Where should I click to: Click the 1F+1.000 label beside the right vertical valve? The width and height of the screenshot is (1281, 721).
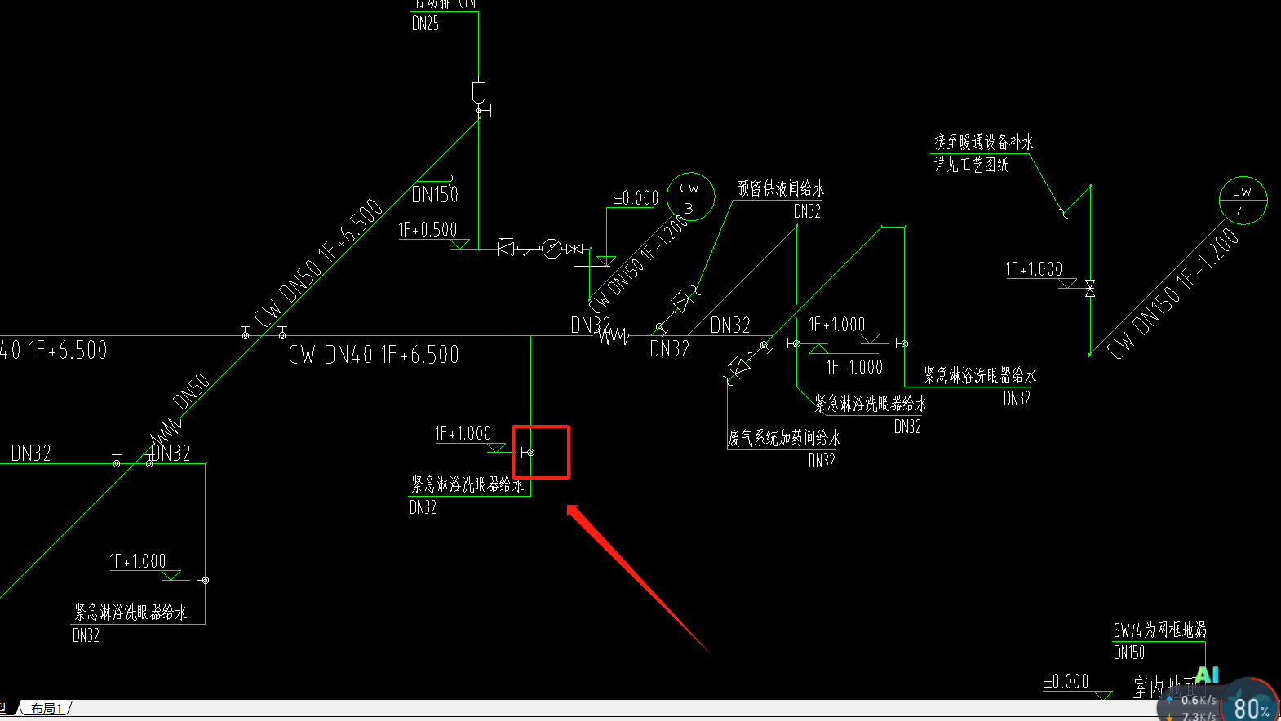pyautogui.click(x=1034, y=269)
